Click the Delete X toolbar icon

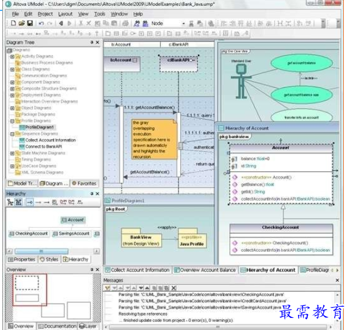[x=89, y=23]
